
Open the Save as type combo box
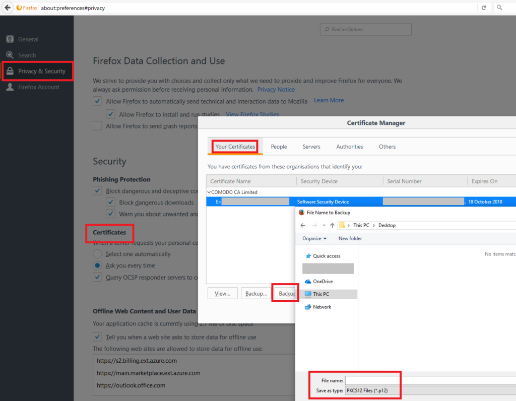tap(430, 390)
